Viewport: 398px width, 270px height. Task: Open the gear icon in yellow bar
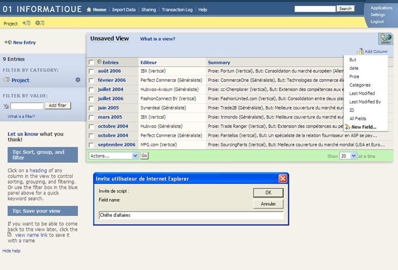40,23
